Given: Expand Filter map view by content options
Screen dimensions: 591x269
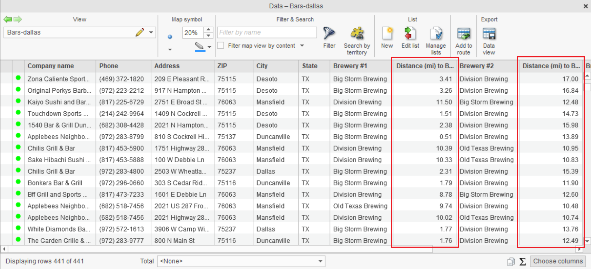Looking at the screenshot, I should click(302, 45).
